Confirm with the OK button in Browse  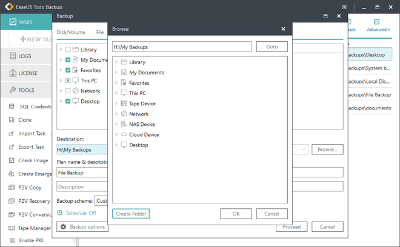[x=236, y=214]
